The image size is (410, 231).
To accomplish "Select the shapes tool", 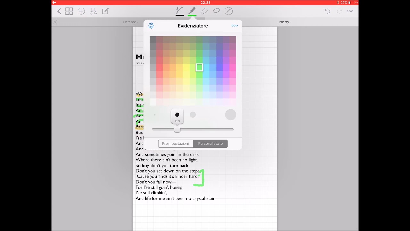I will 93,11.
